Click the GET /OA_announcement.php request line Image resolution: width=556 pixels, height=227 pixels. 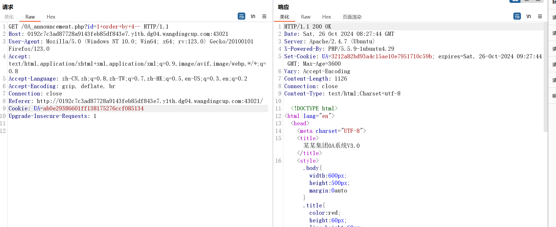click(88, 27)
